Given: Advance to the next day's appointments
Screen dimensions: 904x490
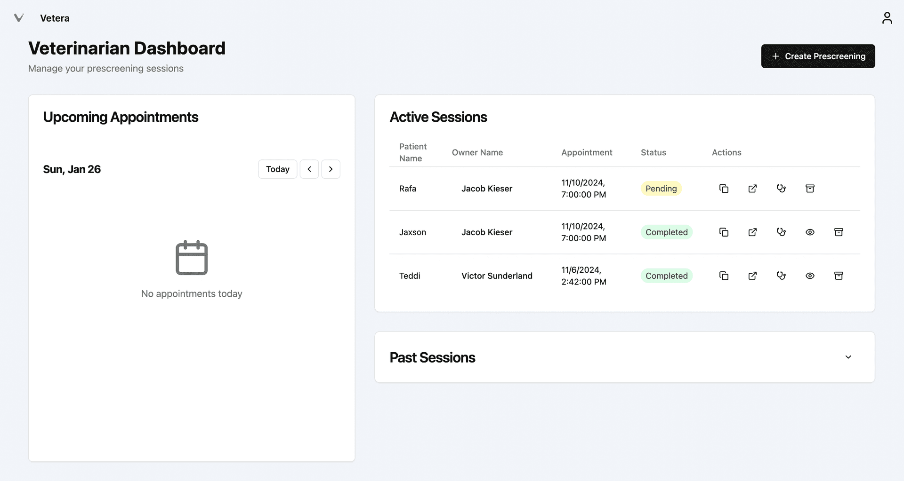Looking at the screenshot, I should click(x=331, y=169).
